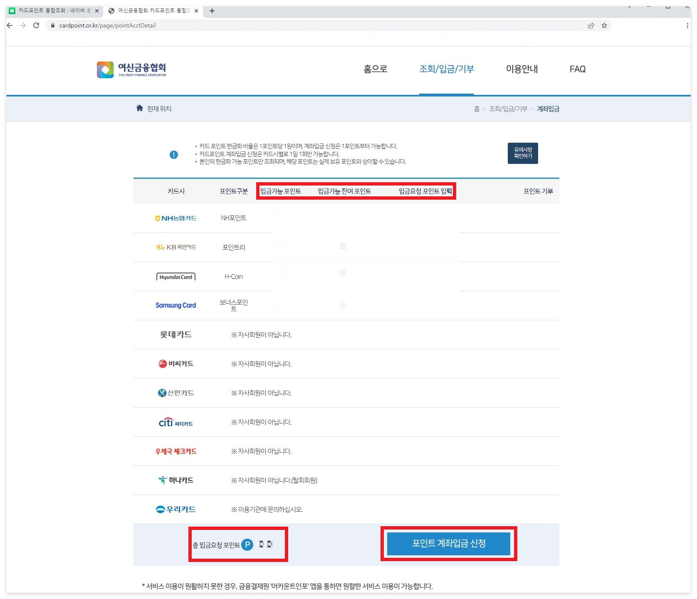Click the 조회/입금/기부 breadcrumb link
Image resolution: width=697 pixels, height=599 pixels.
tap(508, 109)
